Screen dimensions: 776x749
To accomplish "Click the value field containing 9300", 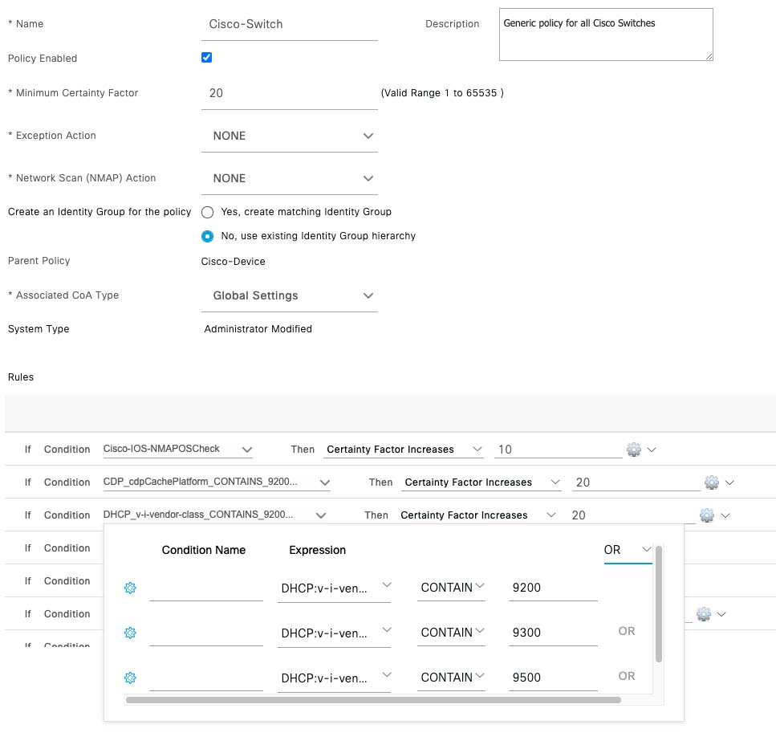I will point(553,633).
